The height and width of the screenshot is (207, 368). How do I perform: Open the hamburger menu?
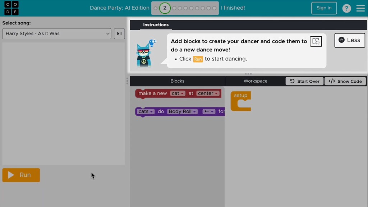click(x=360, y=8)
